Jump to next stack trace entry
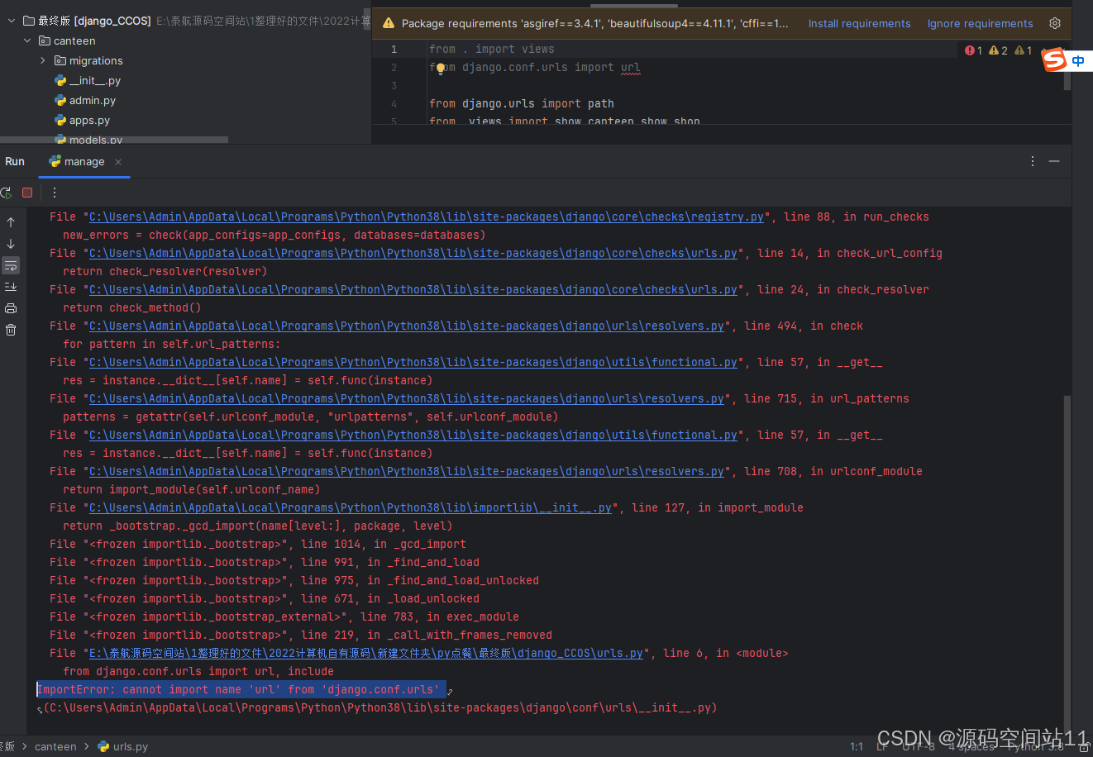 tap(10, 242)
